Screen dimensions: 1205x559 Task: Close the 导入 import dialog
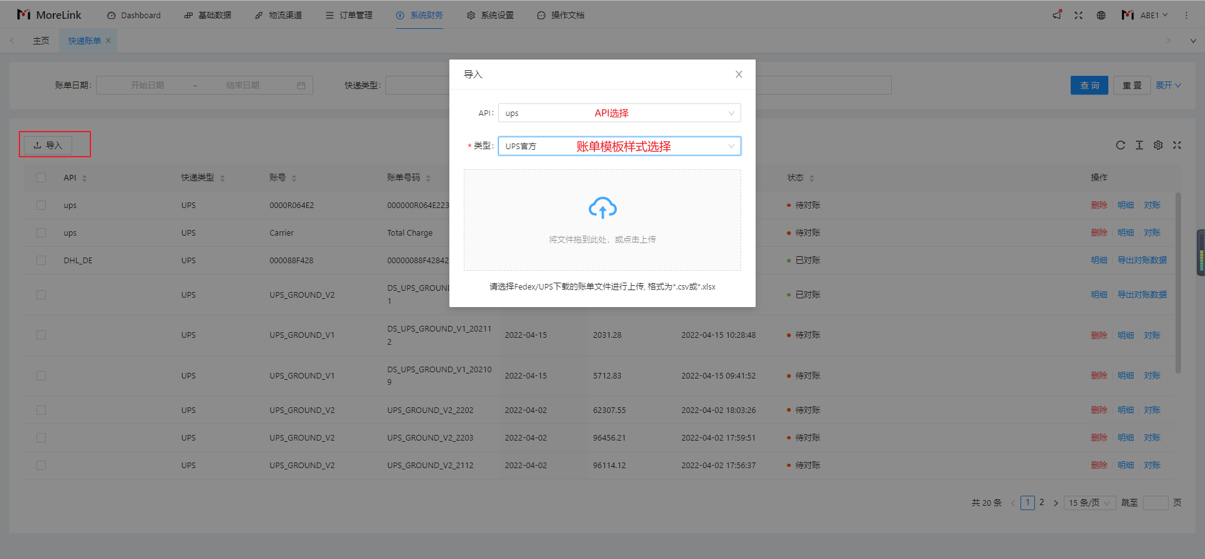(739, 75)
